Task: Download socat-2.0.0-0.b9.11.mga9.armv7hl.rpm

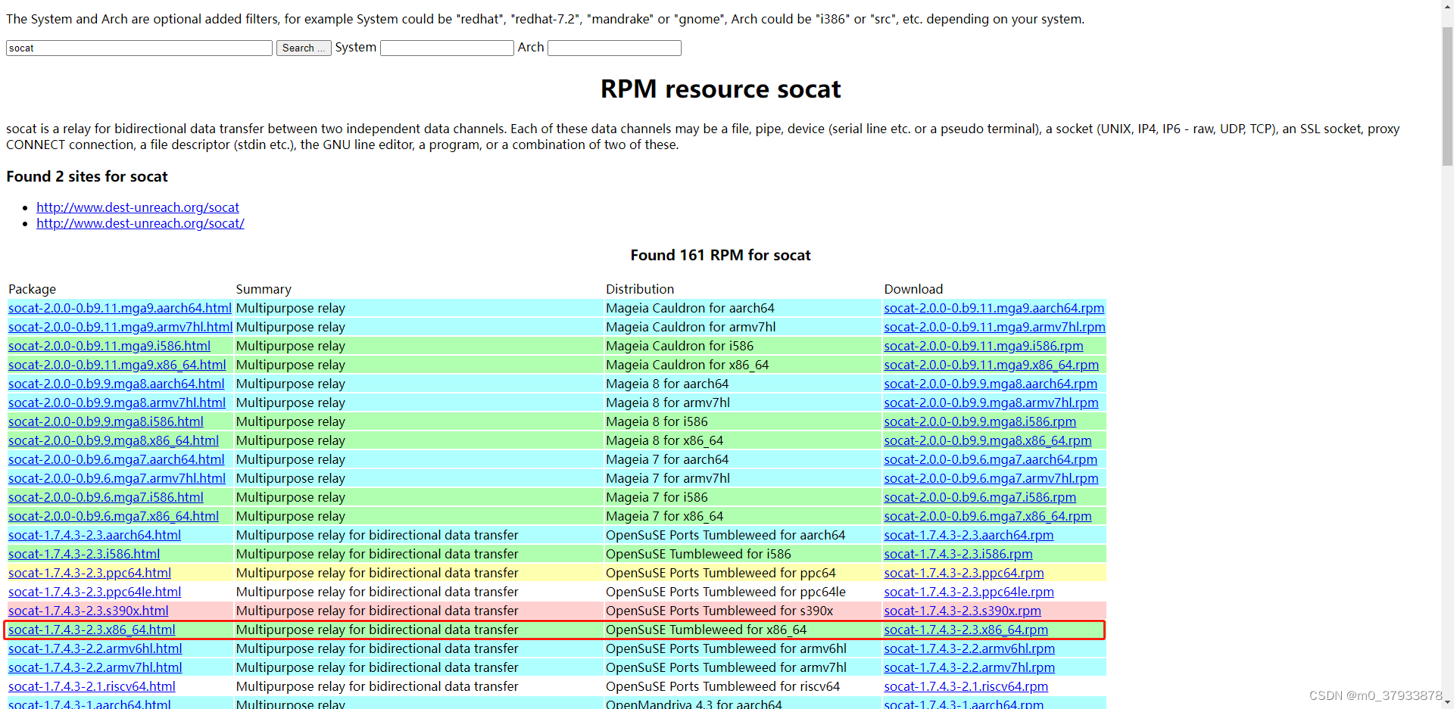Action: pyautogui.click(x=994, y=327)
